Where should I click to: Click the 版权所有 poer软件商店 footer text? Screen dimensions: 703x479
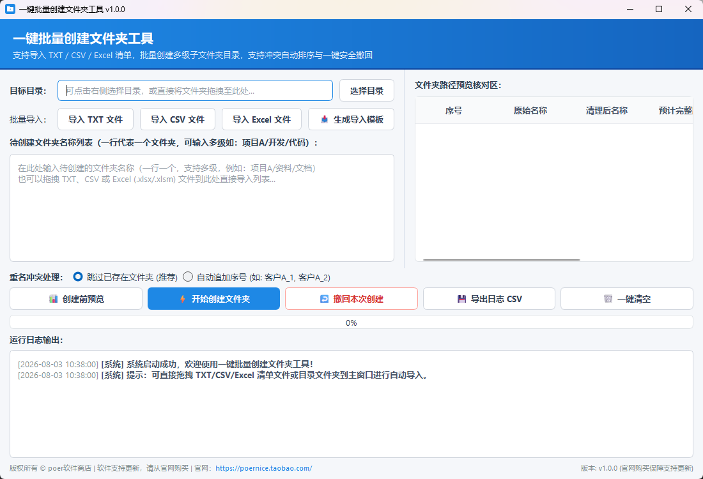point(50,468)
